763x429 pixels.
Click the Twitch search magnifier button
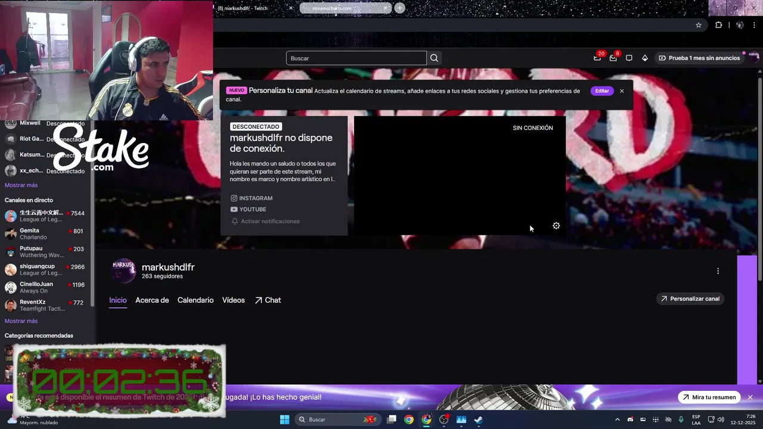click(434, 58)
